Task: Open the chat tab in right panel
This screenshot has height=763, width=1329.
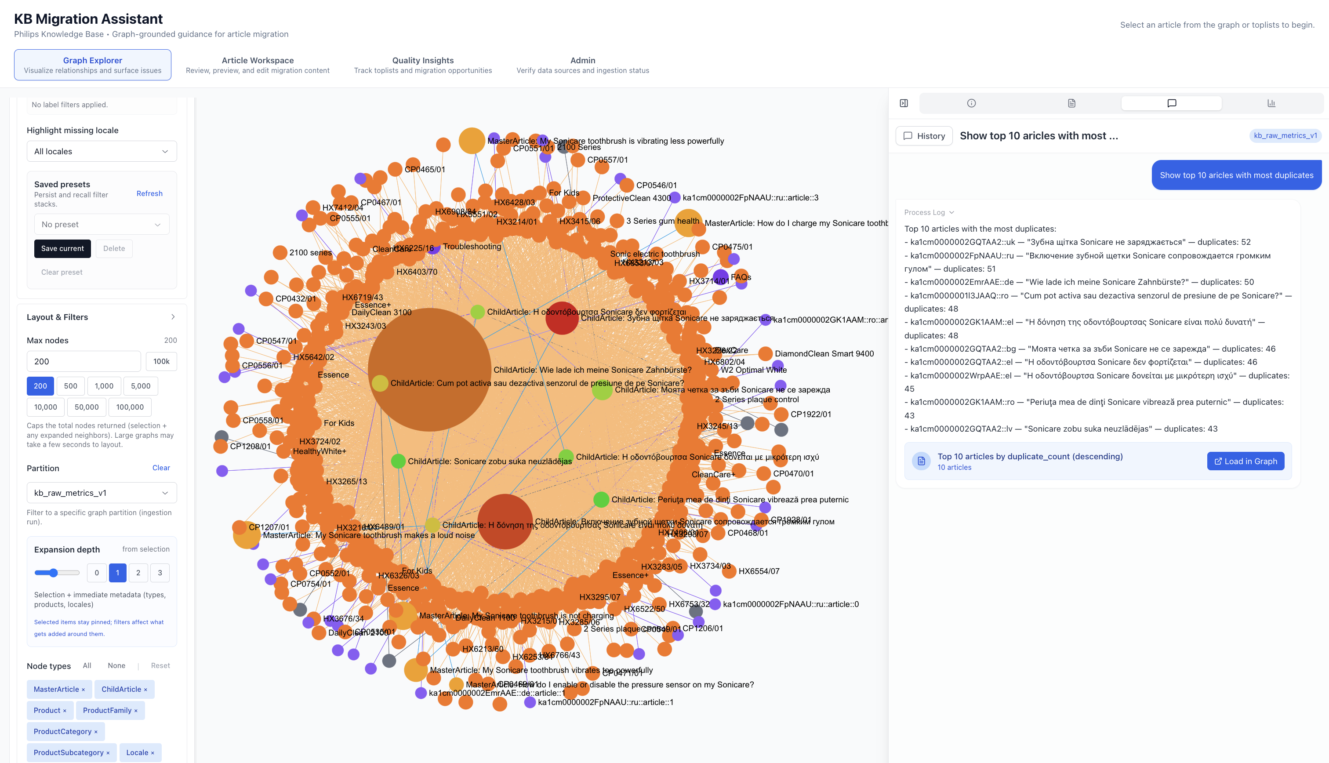Action: tap(1171, 103)
